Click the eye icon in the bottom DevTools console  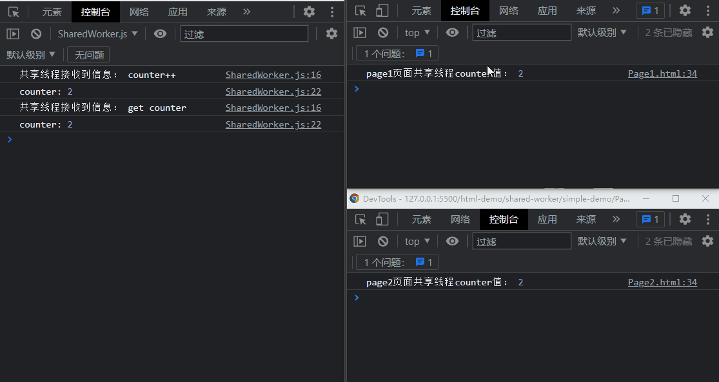pos(452,241)
